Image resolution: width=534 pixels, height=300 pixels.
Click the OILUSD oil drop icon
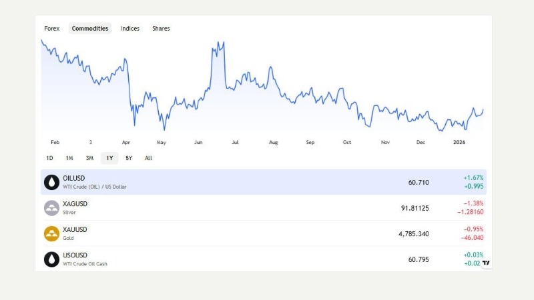pyautogui.click(x=51, y=182)
